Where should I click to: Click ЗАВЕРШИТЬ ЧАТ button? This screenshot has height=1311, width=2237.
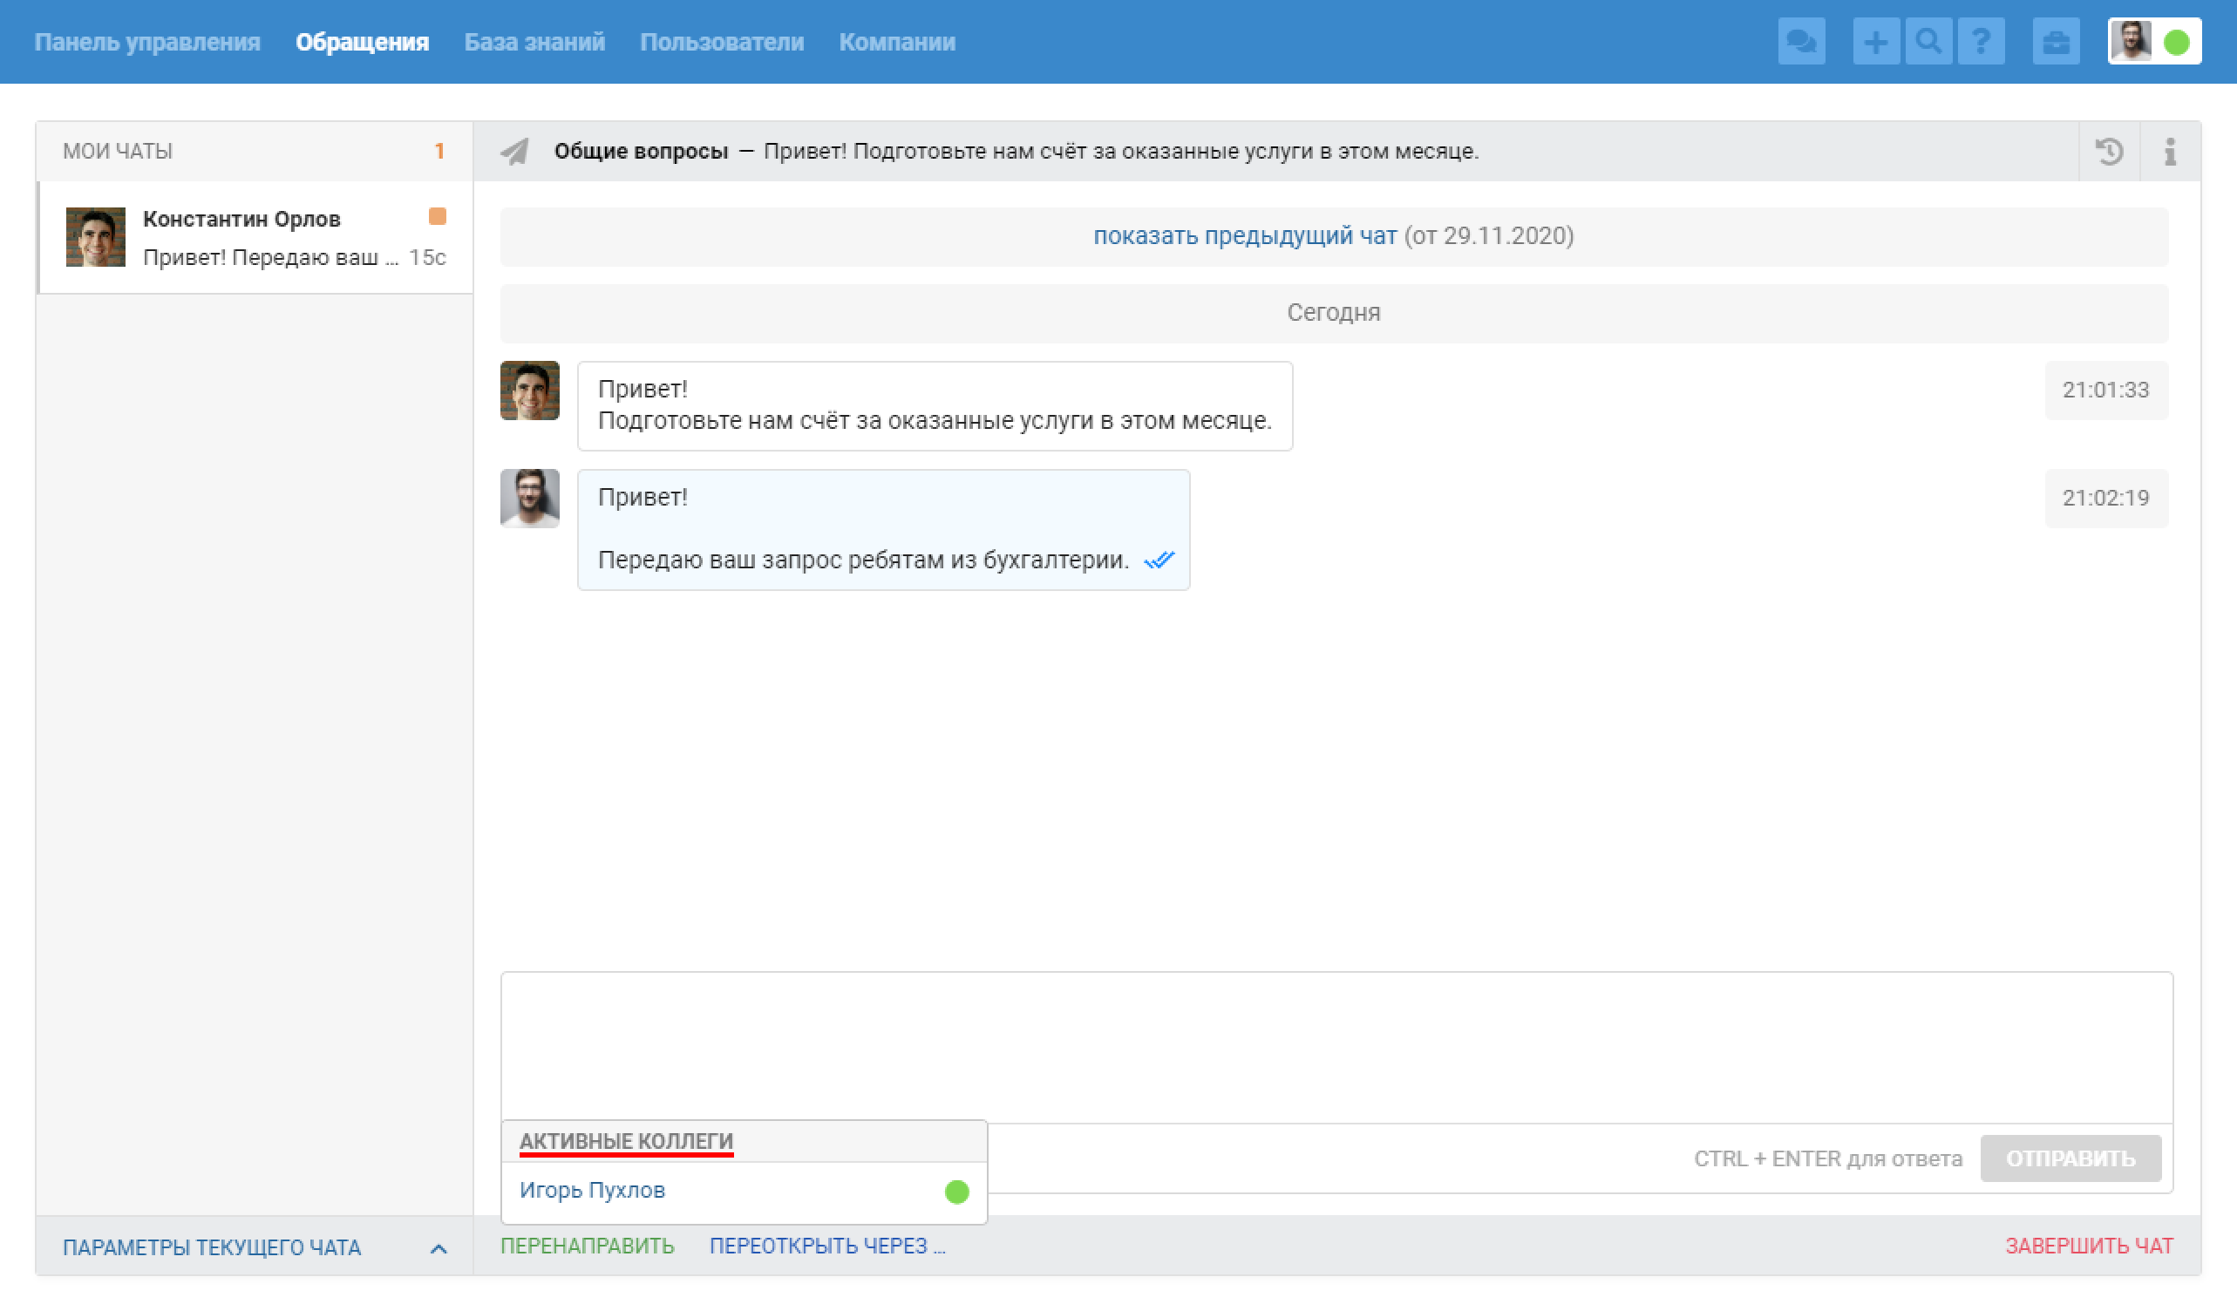coord(2089,1247)
